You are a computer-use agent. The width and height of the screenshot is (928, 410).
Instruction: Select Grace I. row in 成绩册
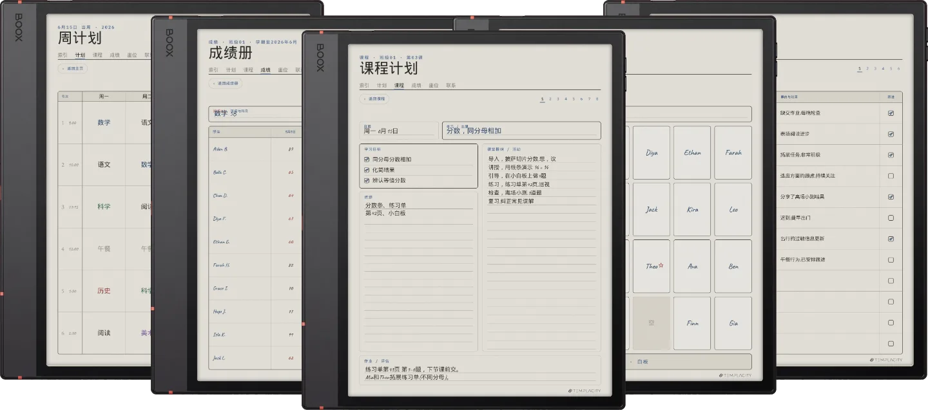tap(255, 288)
